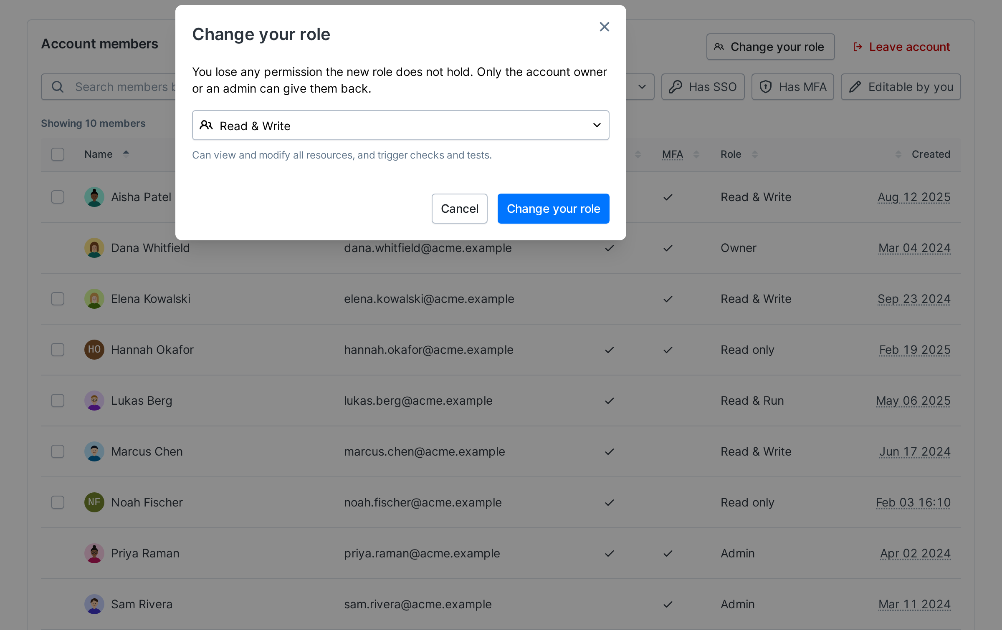Toggle the Has MFA filter
1002x630 pixels.
(x=792, y=87)
